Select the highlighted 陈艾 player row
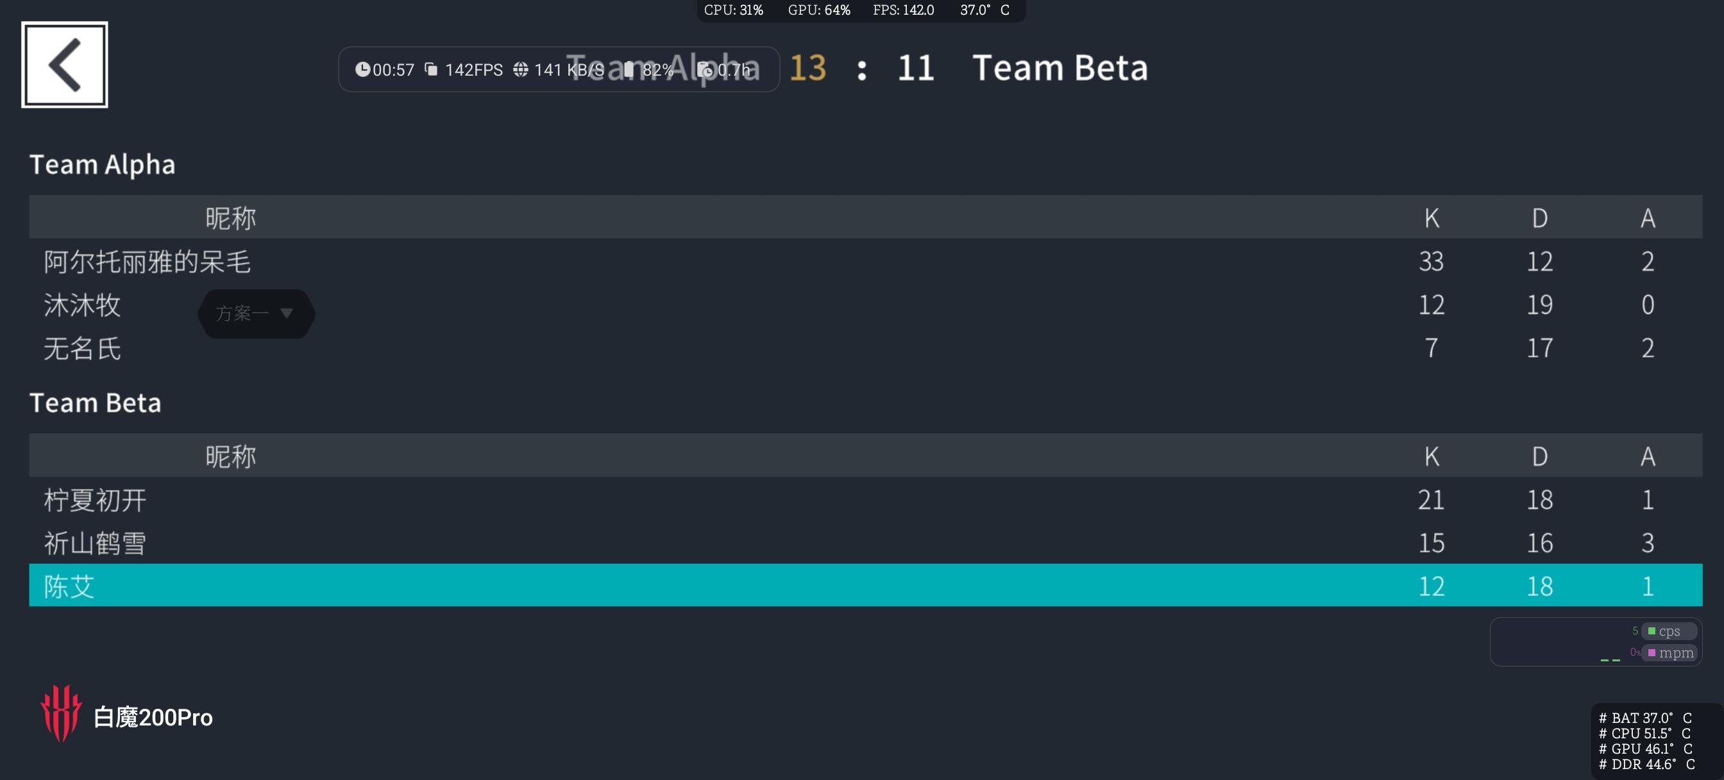Screen dimensions: 1724x780 tap(865, 585)
